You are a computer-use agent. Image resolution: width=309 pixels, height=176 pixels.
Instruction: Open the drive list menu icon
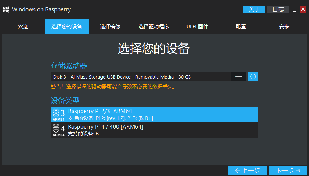(x=239, y=77)
